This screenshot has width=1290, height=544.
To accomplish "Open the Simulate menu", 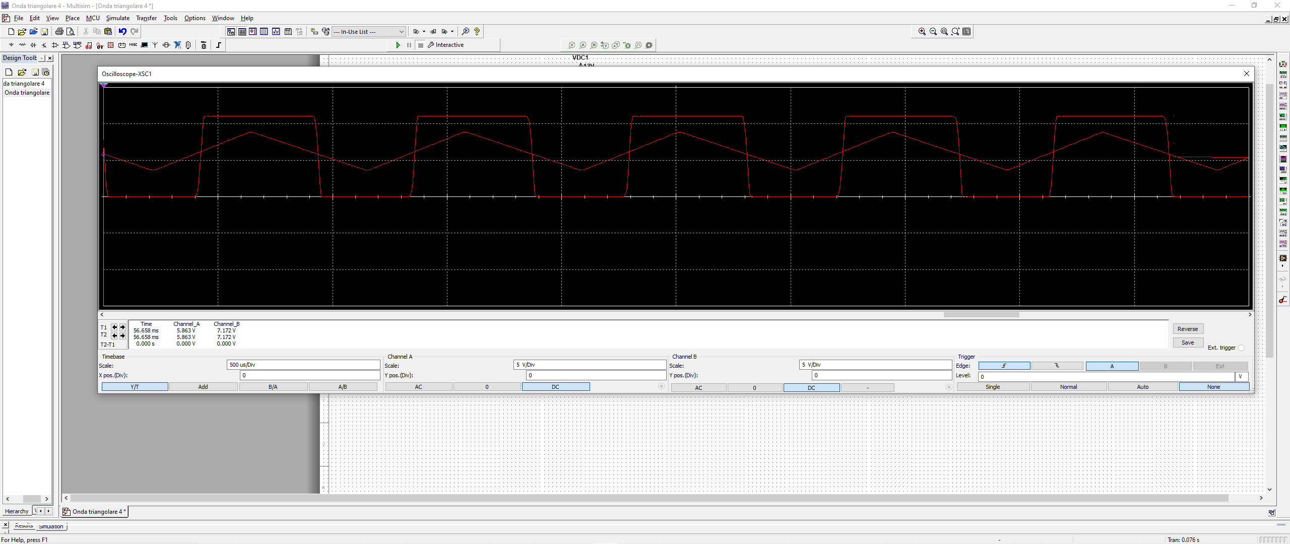I will (117, 18).
